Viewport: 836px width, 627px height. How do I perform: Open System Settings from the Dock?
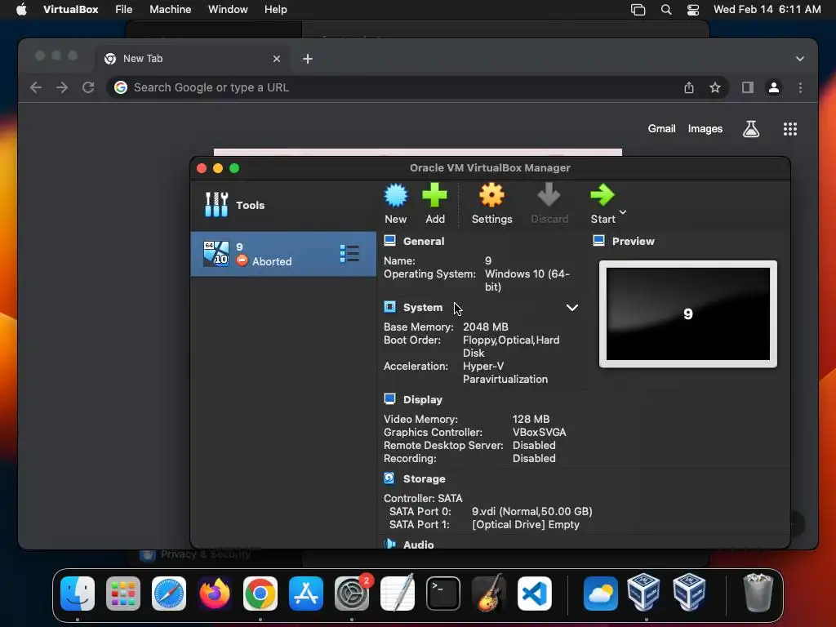click(352, 593)
